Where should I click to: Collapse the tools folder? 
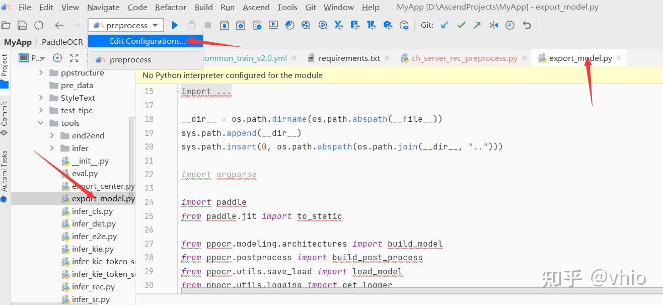point(41,123)
